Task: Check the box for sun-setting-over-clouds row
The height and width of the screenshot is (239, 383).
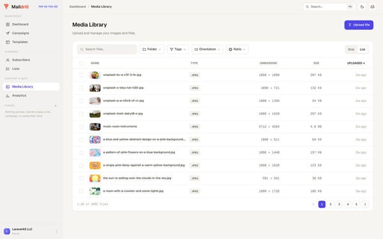Action: click(x=81, y=178)
